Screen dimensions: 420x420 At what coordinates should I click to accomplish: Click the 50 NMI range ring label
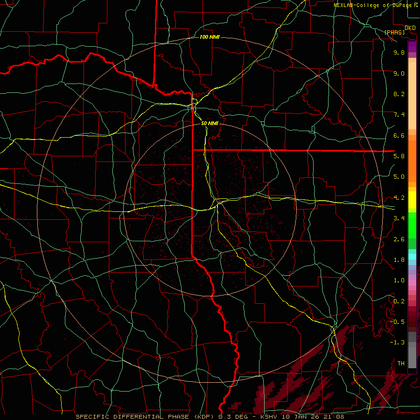[210, 123]
